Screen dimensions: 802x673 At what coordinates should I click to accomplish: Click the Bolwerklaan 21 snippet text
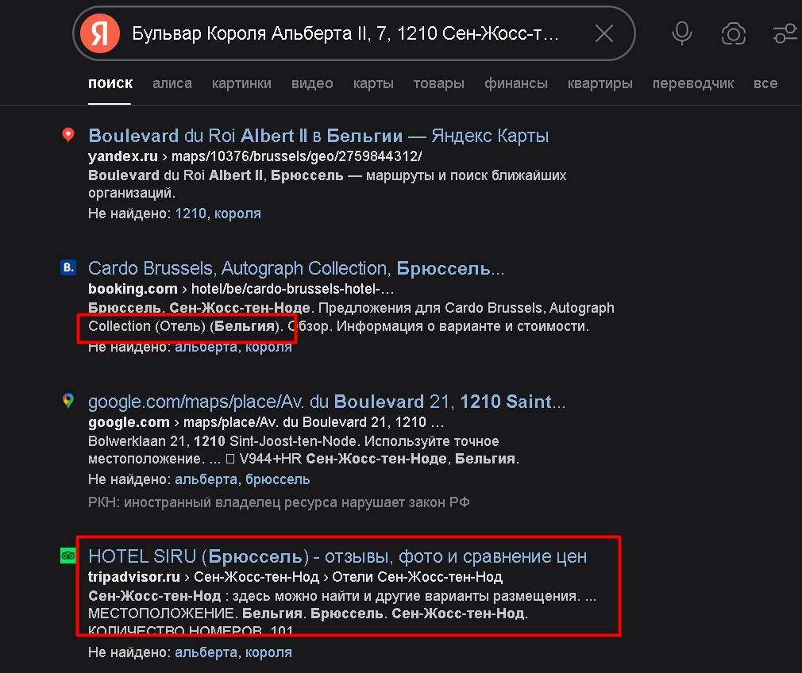point(304,450)
